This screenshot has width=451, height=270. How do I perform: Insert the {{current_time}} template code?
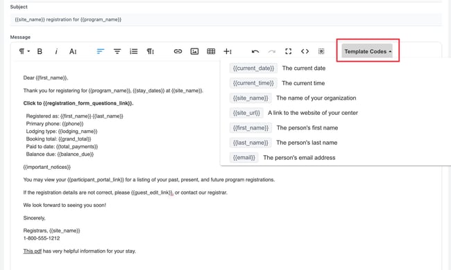253,83
